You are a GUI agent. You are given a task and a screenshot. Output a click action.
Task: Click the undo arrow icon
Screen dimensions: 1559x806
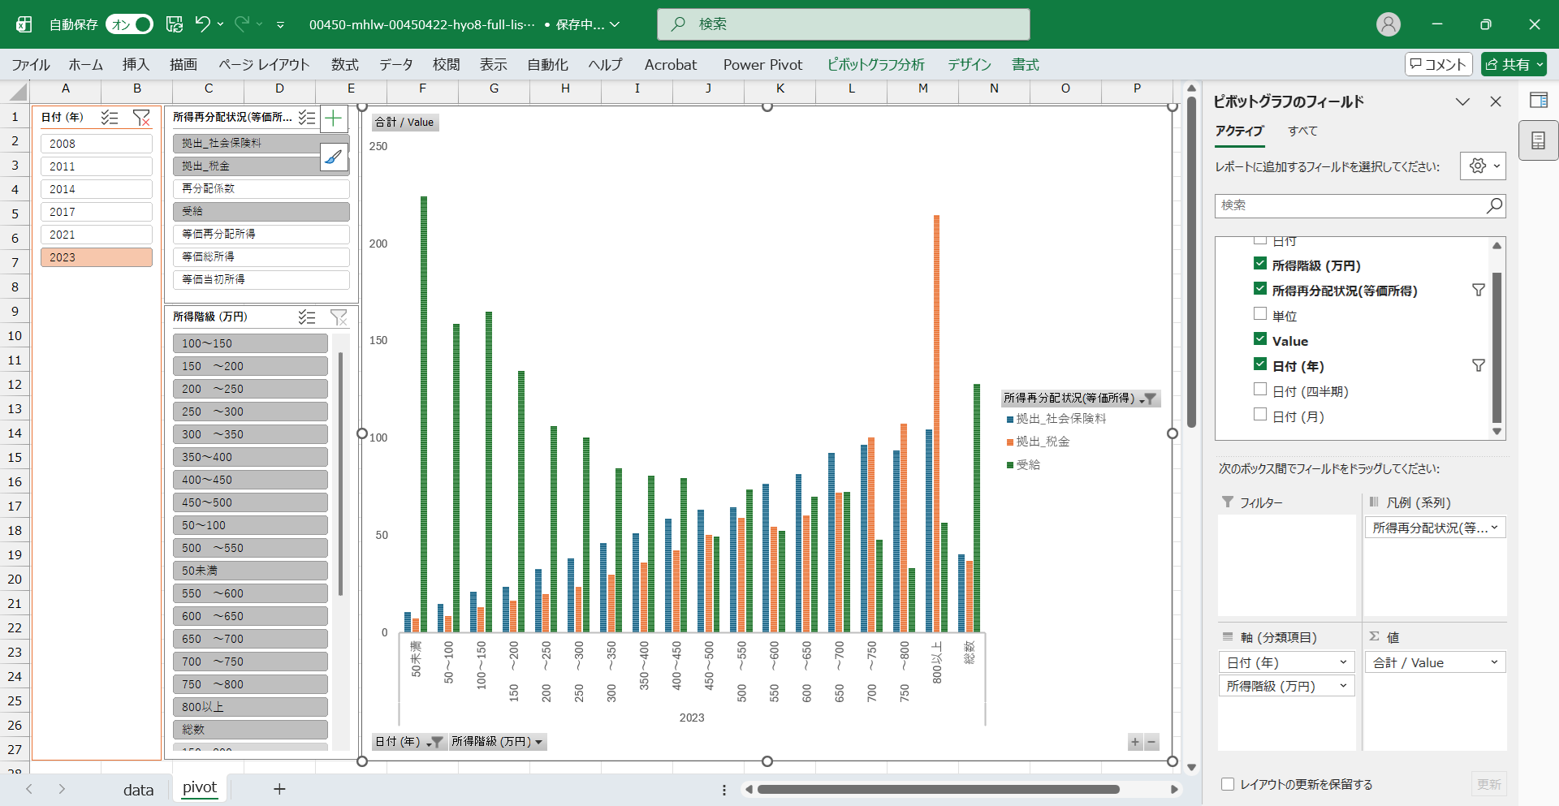(203, 24)
